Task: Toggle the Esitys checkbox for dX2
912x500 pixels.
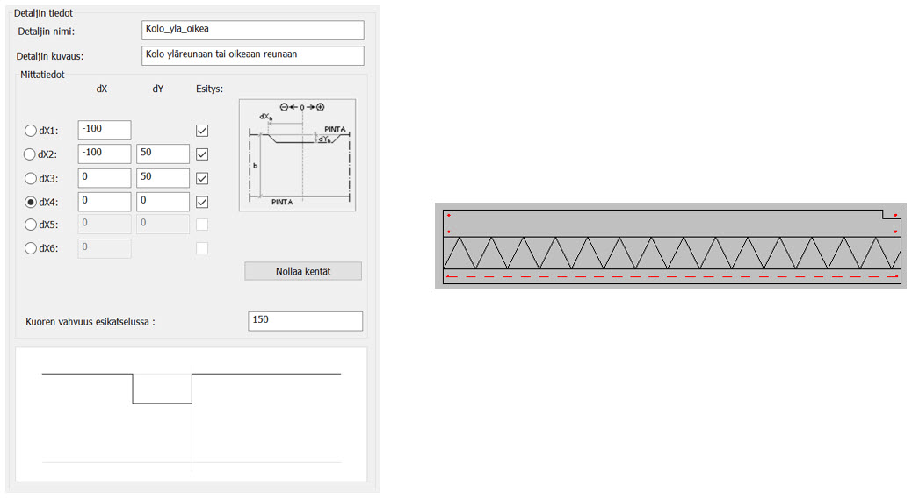Action: [x=202, y=154]
